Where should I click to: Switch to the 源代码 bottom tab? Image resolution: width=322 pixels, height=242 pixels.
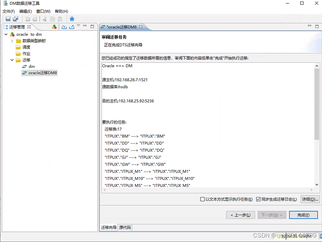tap(125, 228)
